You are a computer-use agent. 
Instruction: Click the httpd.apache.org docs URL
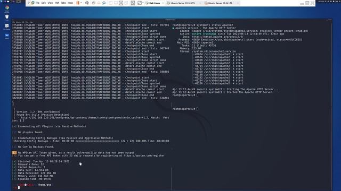click(x=217, y=37)
